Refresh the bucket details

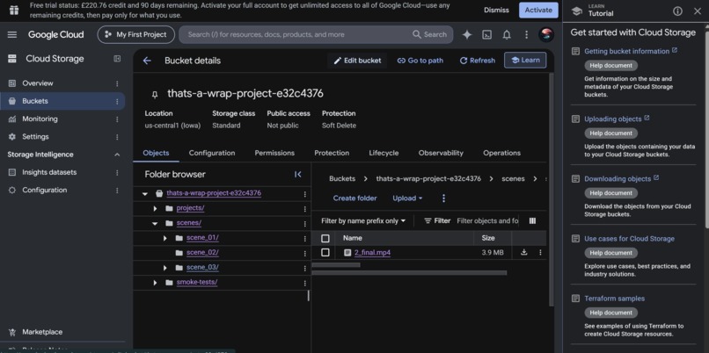477,61
